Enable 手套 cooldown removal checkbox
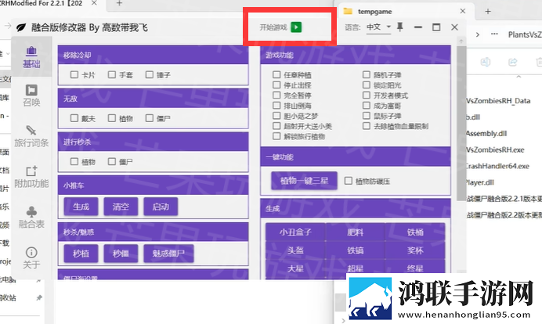This screenshot has height=324, width=542. click(x=112, y=74)
